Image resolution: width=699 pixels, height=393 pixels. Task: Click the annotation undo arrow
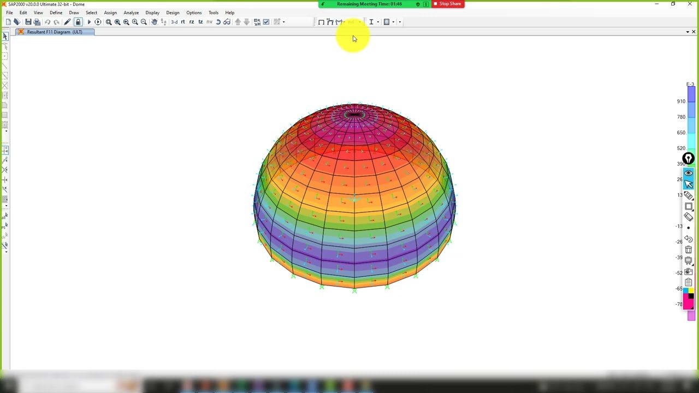[688, 239]
